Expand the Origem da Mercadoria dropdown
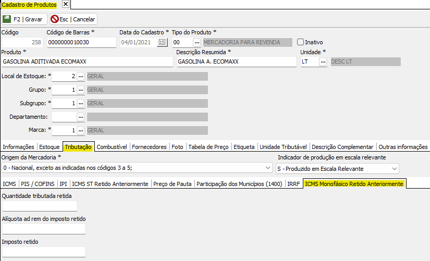430x261 pixels. pos(268,168)
